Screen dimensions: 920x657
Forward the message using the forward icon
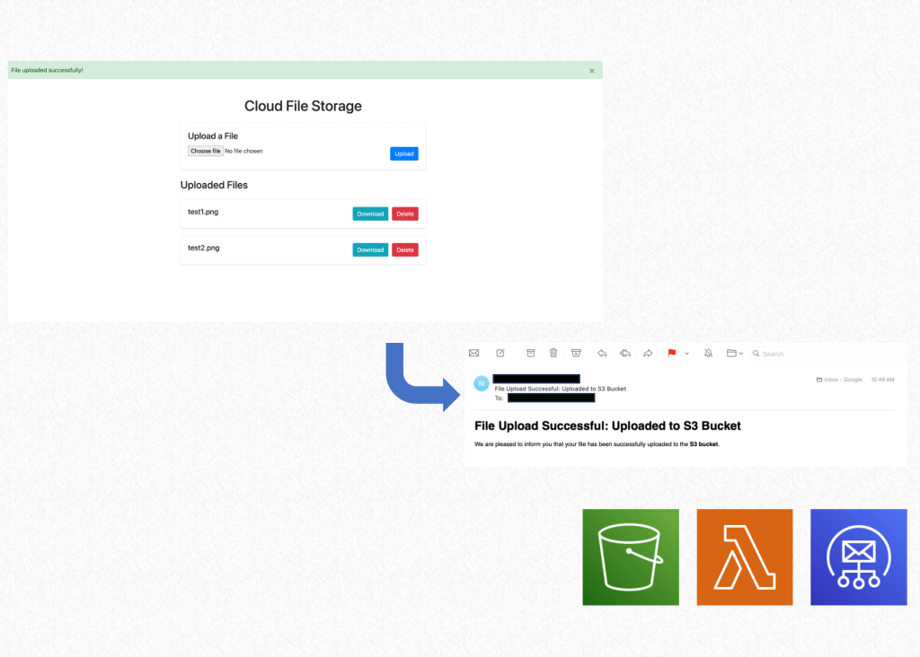coord(648,353)
